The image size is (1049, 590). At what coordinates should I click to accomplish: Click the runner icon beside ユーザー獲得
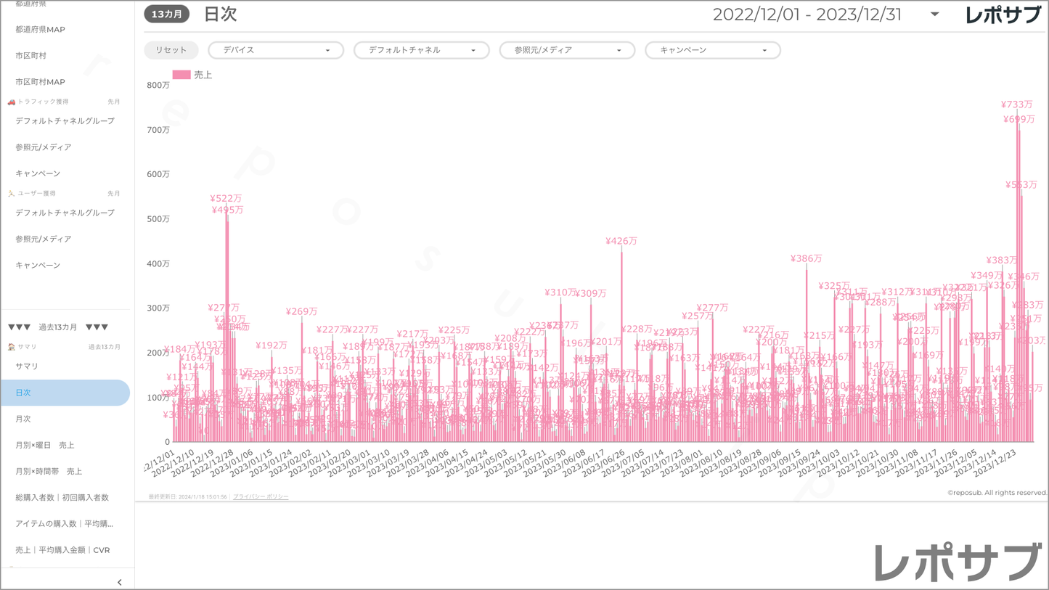[x=11, y=194]
